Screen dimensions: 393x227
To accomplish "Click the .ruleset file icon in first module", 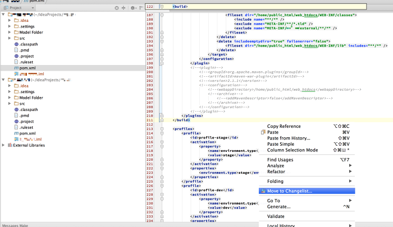I will (x=16, y=62).
